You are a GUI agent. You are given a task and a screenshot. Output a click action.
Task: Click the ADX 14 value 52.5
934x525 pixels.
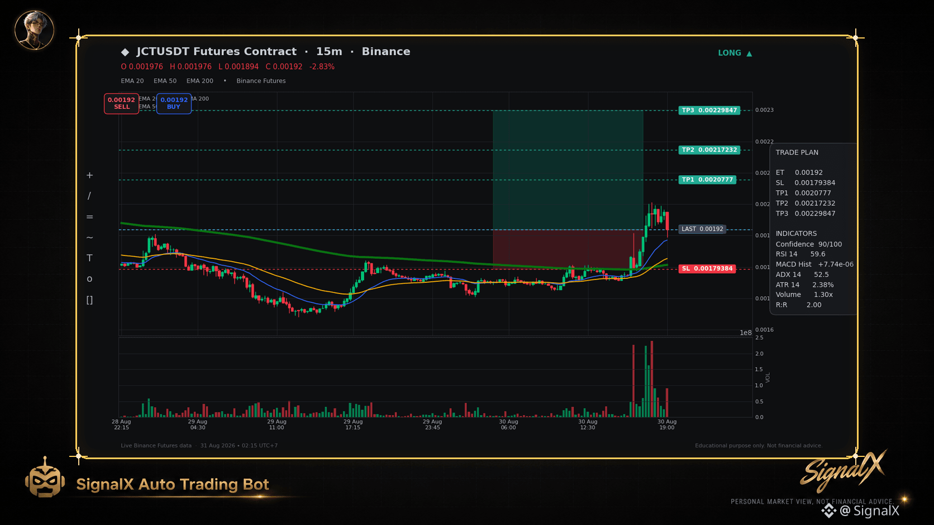pyautogui.click(x=821, y=274)
